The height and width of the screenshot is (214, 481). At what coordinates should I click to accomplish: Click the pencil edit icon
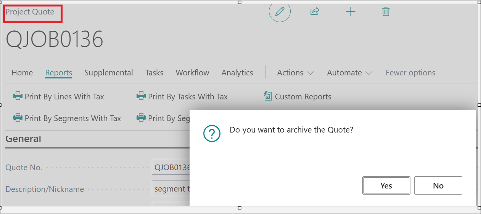pyautogui.click(x=280, y=11)
